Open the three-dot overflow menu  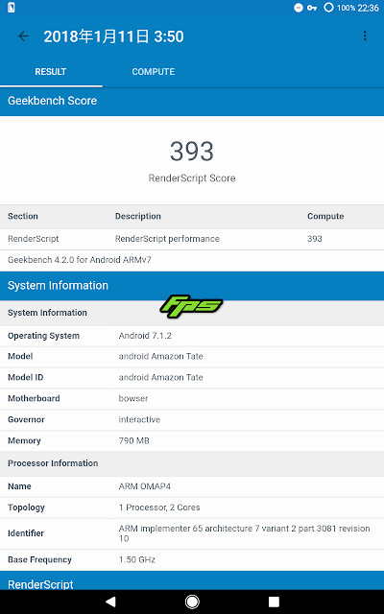coord(365,36)
